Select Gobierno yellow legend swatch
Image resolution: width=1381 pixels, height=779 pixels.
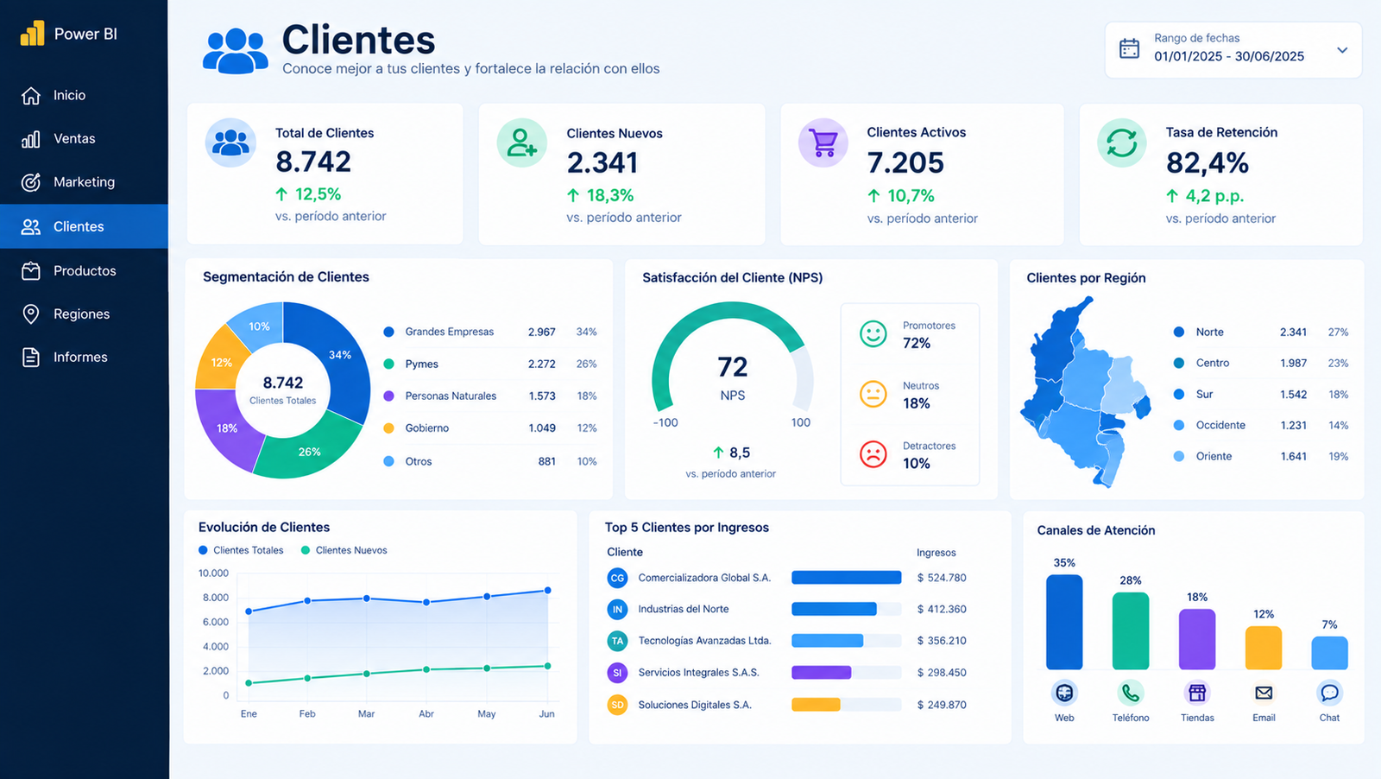(x=388, y=427)
